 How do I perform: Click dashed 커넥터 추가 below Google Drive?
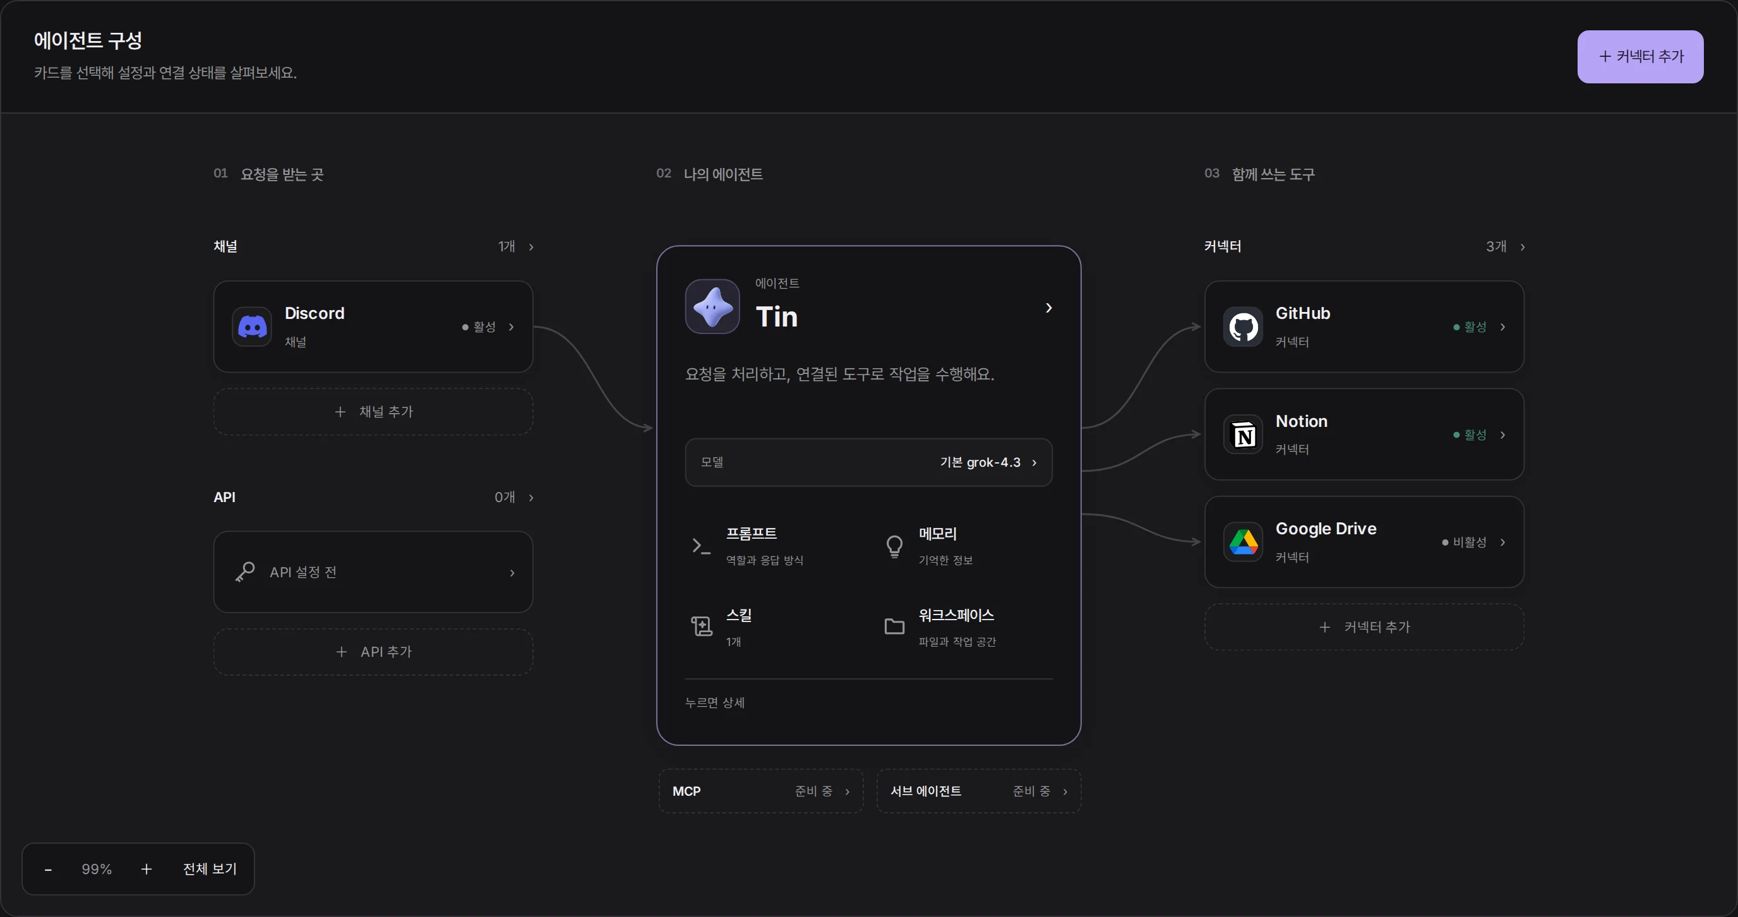(x=1364, y=627)
